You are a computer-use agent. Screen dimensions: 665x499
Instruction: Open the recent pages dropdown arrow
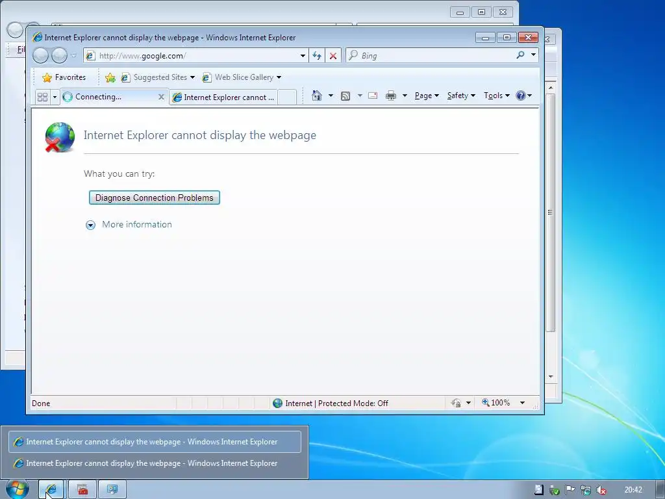tap(74, 55)
